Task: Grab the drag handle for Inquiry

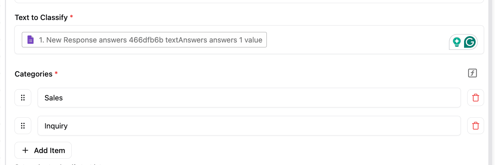Action: 23,126
